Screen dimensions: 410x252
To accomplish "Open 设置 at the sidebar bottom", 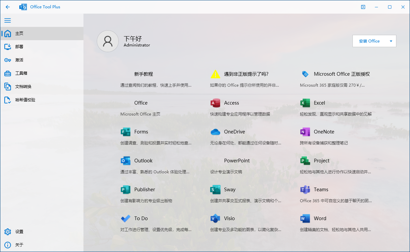I will point(19,232).
